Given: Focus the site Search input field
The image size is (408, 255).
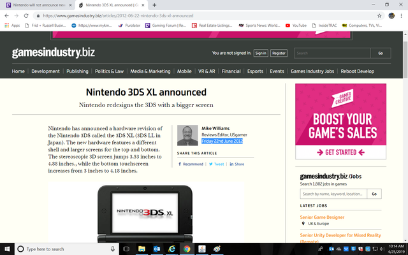Looking at the screenshot, I should (332, 53).
